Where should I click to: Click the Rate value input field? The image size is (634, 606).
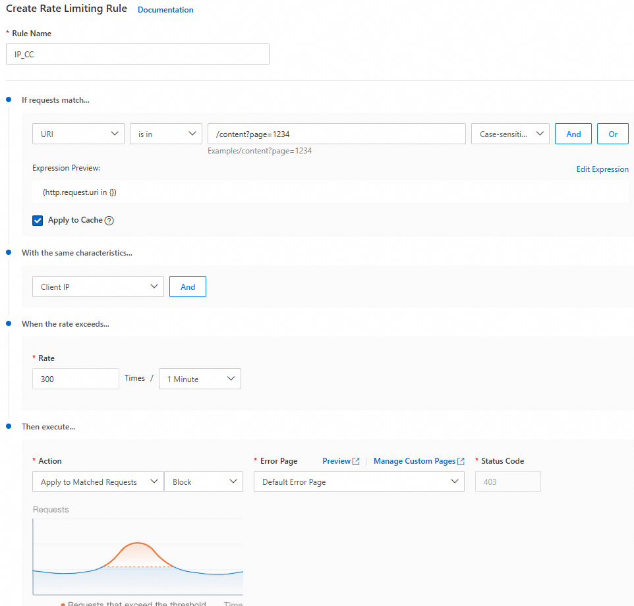pyautogui.click(x=75, y=379)
